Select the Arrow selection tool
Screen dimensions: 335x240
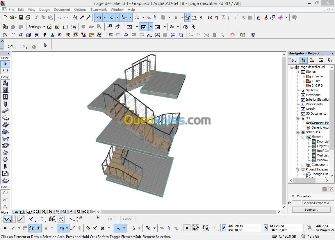coord(5,64)
